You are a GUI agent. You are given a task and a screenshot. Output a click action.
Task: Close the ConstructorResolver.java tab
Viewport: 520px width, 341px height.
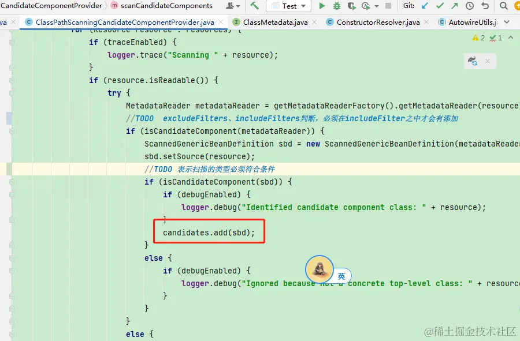pos(426,22)
